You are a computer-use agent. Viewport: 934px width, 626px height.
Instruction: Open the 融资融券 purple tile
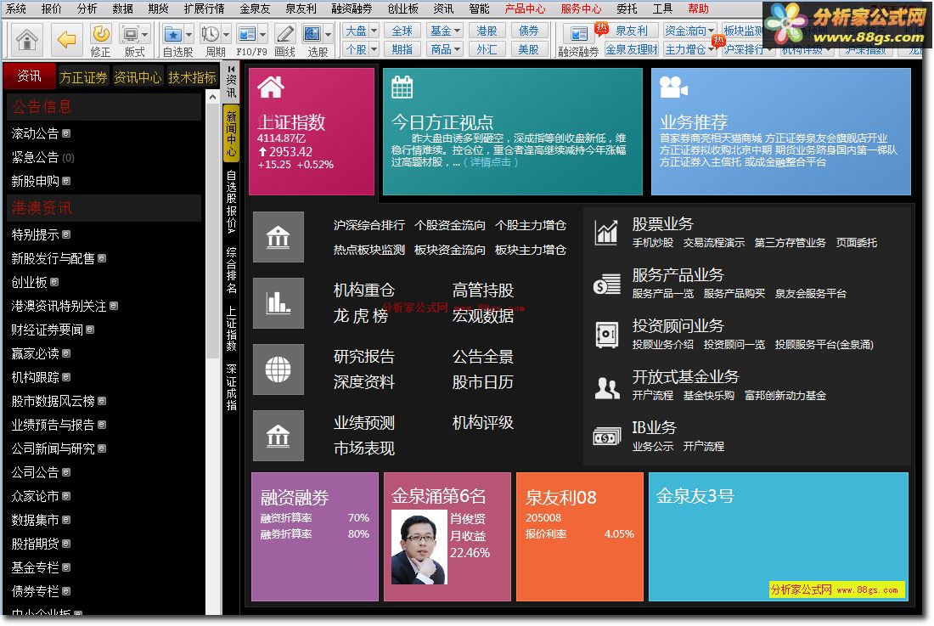tap(315, 537)
